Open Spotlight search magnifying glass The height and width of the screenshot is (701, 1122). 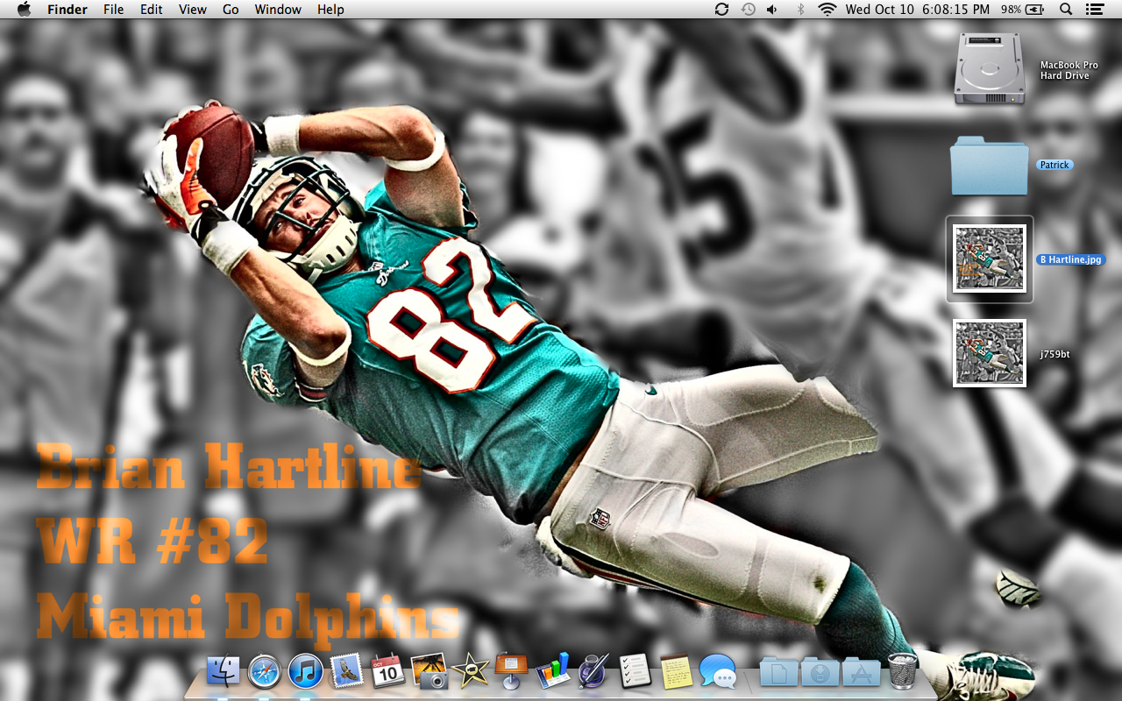(1066, 10)
